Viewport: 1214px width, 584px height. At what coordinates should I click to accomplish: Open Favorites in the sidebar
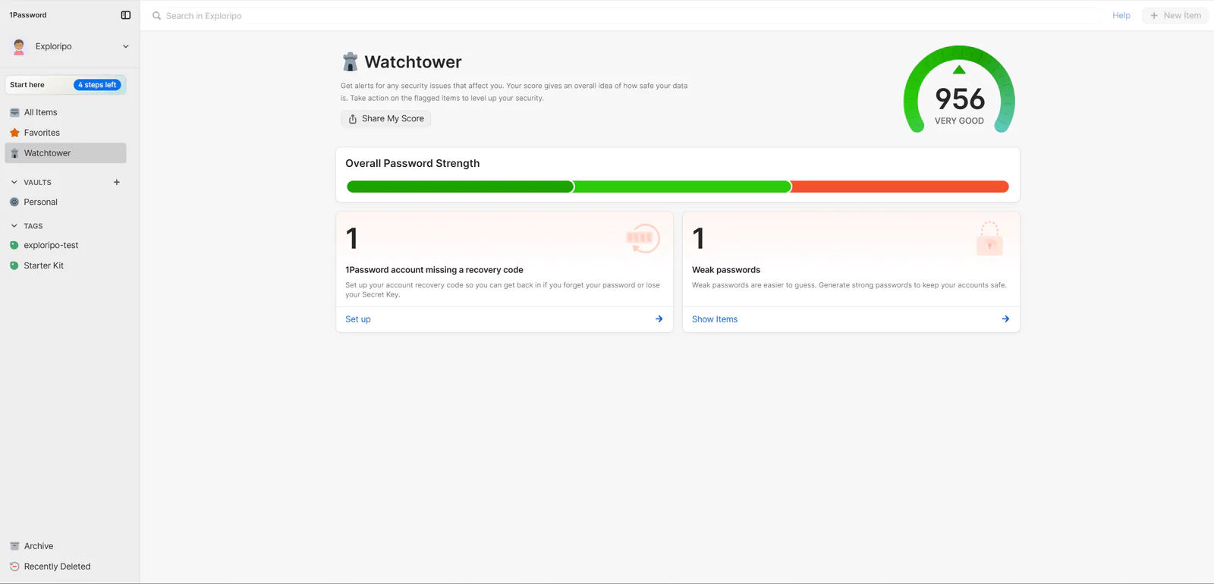coord(65,133)
